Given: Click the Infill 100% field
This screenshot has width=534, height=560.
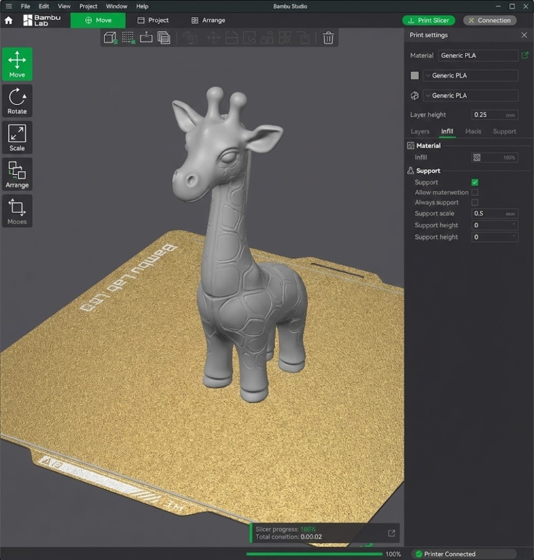Looking at the screenshot, I should coord(495,157).
